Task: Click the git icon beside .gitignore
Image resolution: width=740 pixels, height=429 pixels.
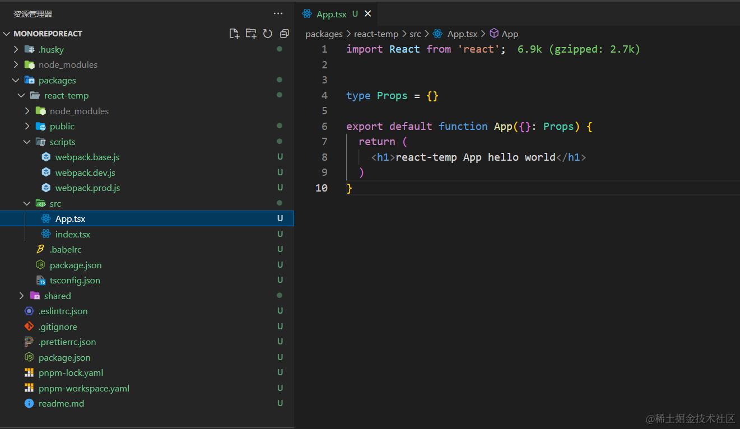Action: pos(29,327)
